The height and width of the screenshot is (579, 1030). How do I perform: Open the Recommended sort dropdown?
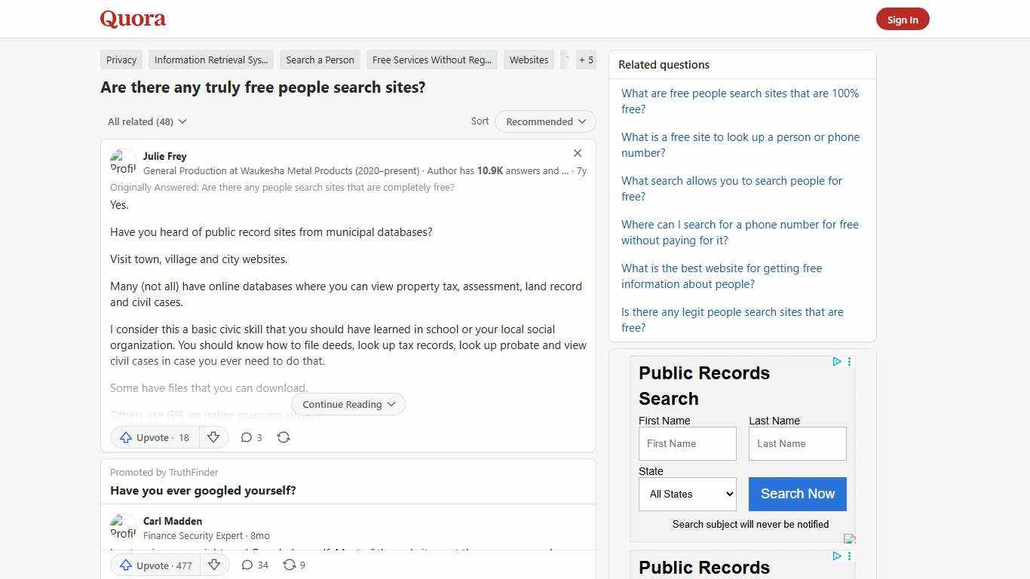pos(544,121)
